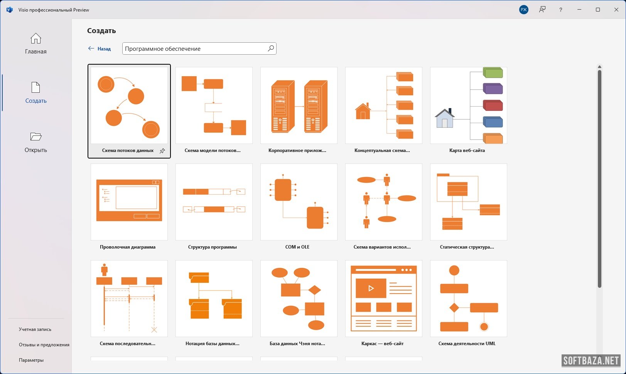The height and width of the screenshot is (374, 626).
Task: Open the help question mark icon
Action: (560, 10)
